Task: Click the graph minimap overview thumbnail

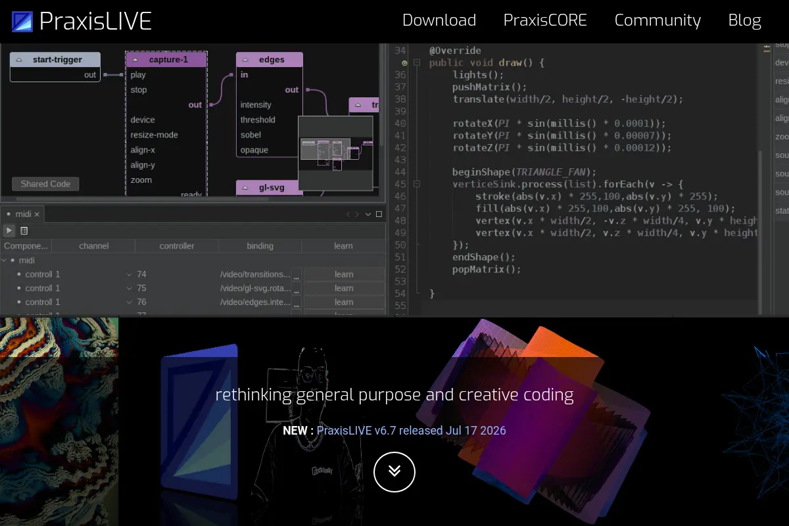Action: coord(335,155)
